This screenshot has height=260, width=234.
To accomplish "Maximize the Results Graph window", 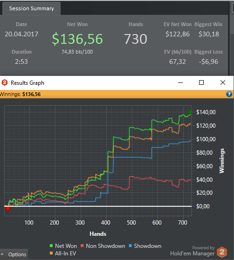I will (x=201, y=82).
